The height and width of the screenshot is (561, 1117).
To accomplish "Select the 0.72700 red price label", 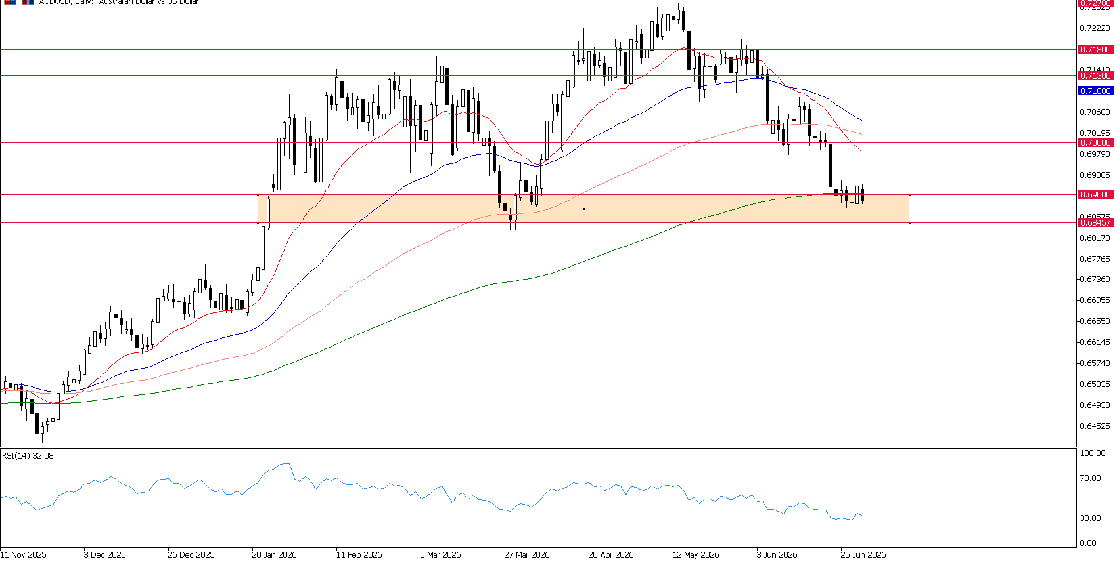I will point(1095,3).
